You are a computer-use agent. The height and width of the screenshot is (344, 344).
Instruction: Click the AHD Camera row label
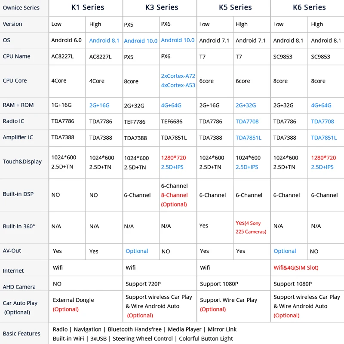(x=19, y=287)
